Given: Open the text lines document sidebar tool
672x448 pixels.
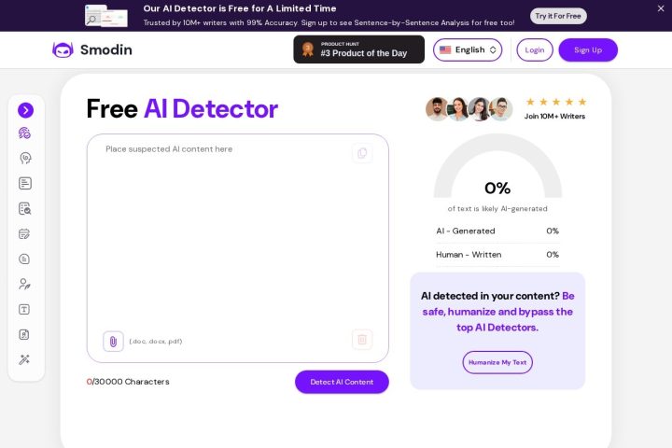Looking at the screenshot, I should coord(25,184).
